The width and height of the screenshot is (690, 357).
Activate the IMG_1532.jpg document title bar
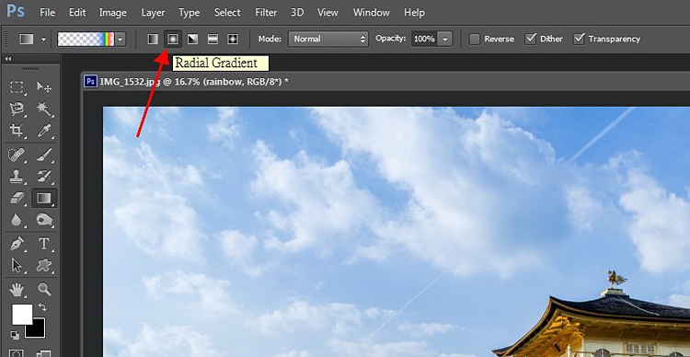(x=385, y=82)
